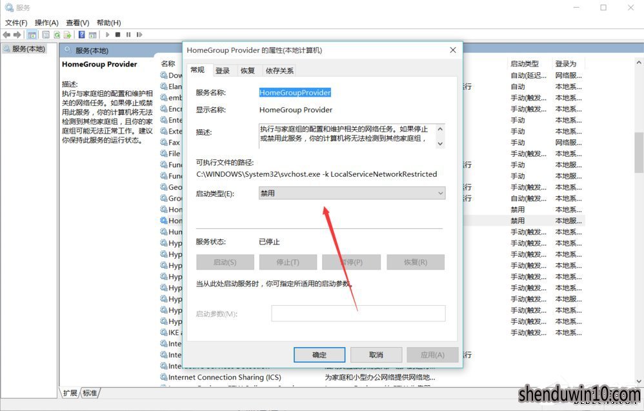The image size is (644, 411).
Task: Click the 停止(T) button
Action: click(x=288, y=262)
